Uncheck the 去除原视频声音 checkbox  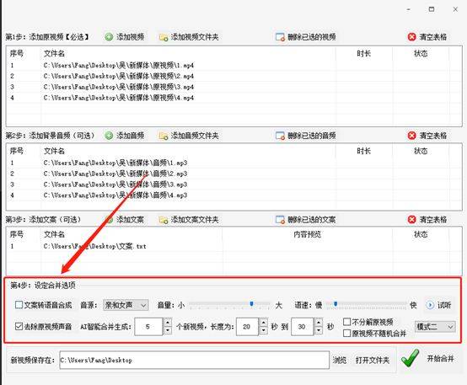pos(19,326)
